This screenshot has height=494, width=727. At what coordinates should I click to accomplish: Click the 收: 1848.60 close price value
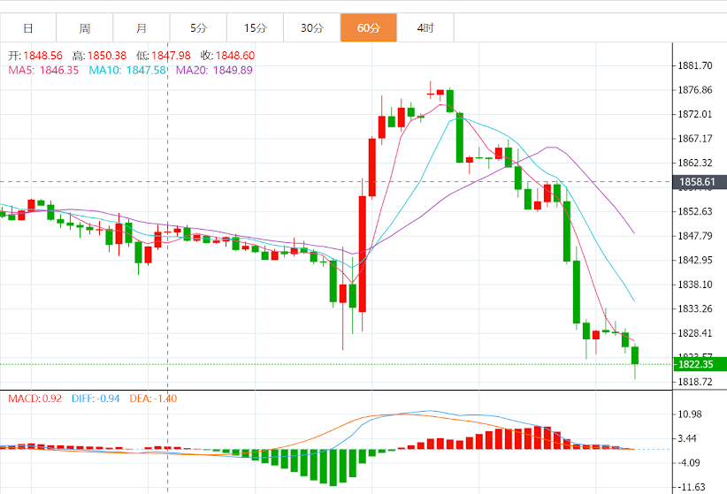coord(227,56)
